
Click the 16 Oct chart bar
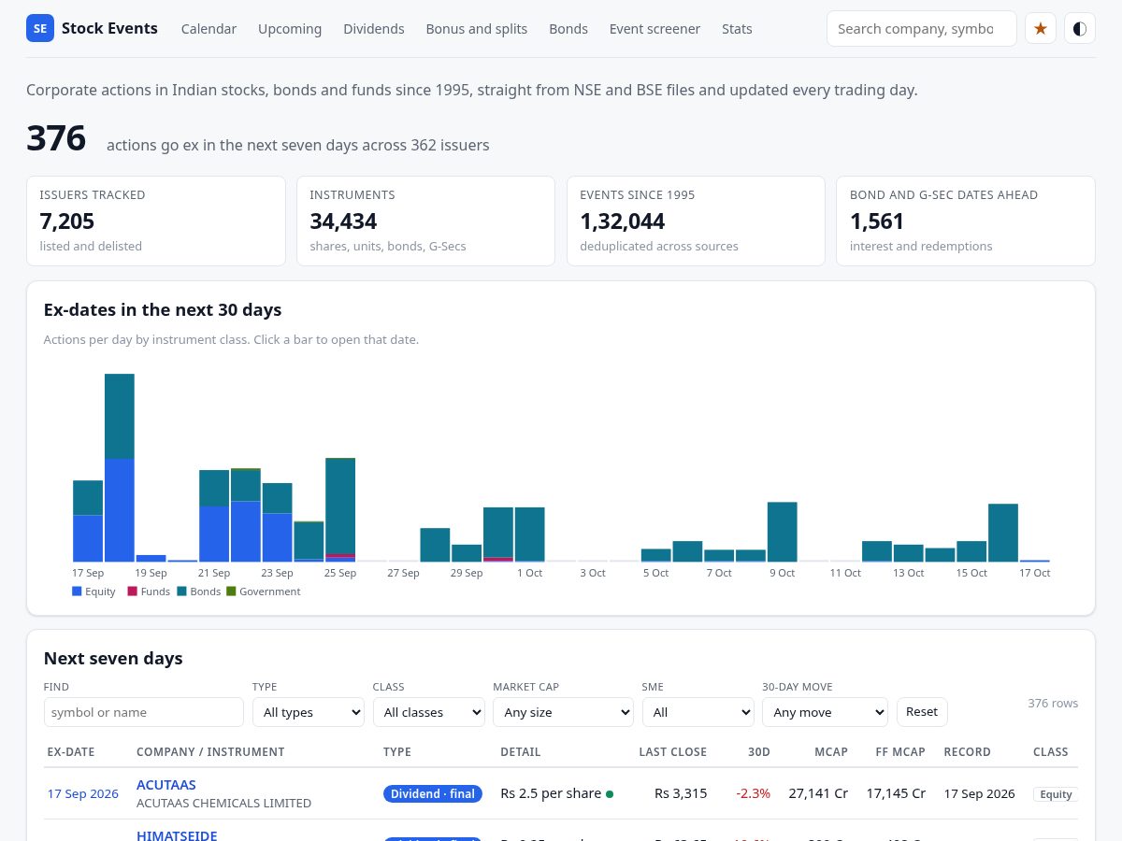pyautogui.click(x=1003, y=533)
